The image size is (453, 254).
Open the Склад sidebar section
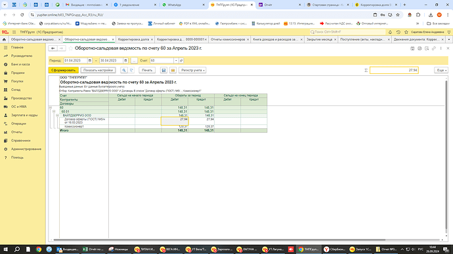pyautogui.click(x=16, y=90)
